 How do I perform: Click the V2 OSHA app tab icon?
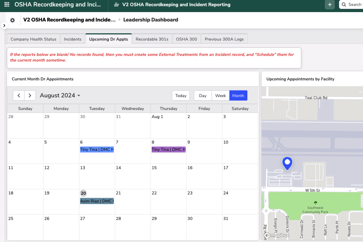pyautogui.click(x=117, y=5)
